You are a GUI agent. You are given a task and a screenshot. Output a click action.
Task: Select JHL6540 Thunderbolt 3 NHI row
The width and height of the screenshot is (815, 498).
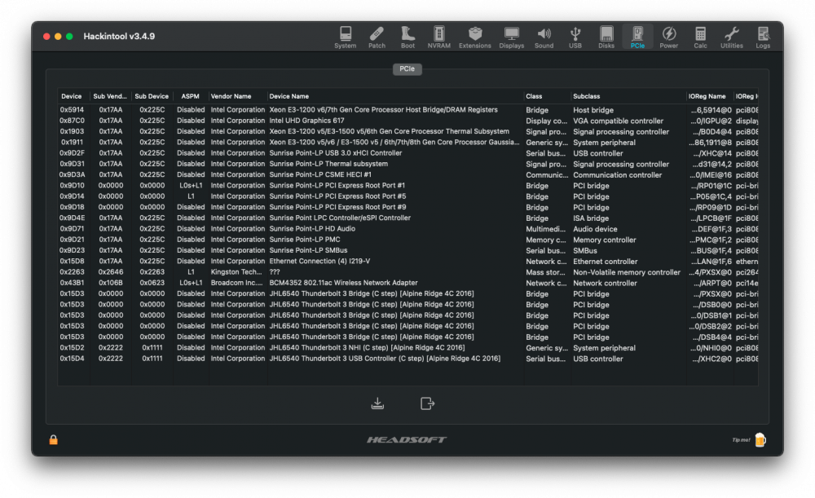pyautogui.click(x=408, y=348)
